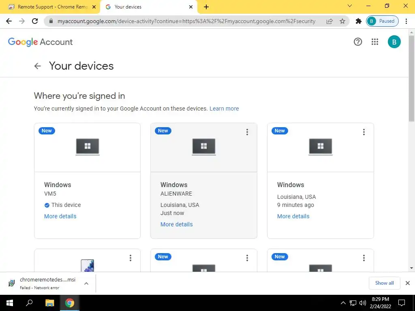Click the B account avatar
This screenshot has height=311, width=415.
(x=394, y=42)
